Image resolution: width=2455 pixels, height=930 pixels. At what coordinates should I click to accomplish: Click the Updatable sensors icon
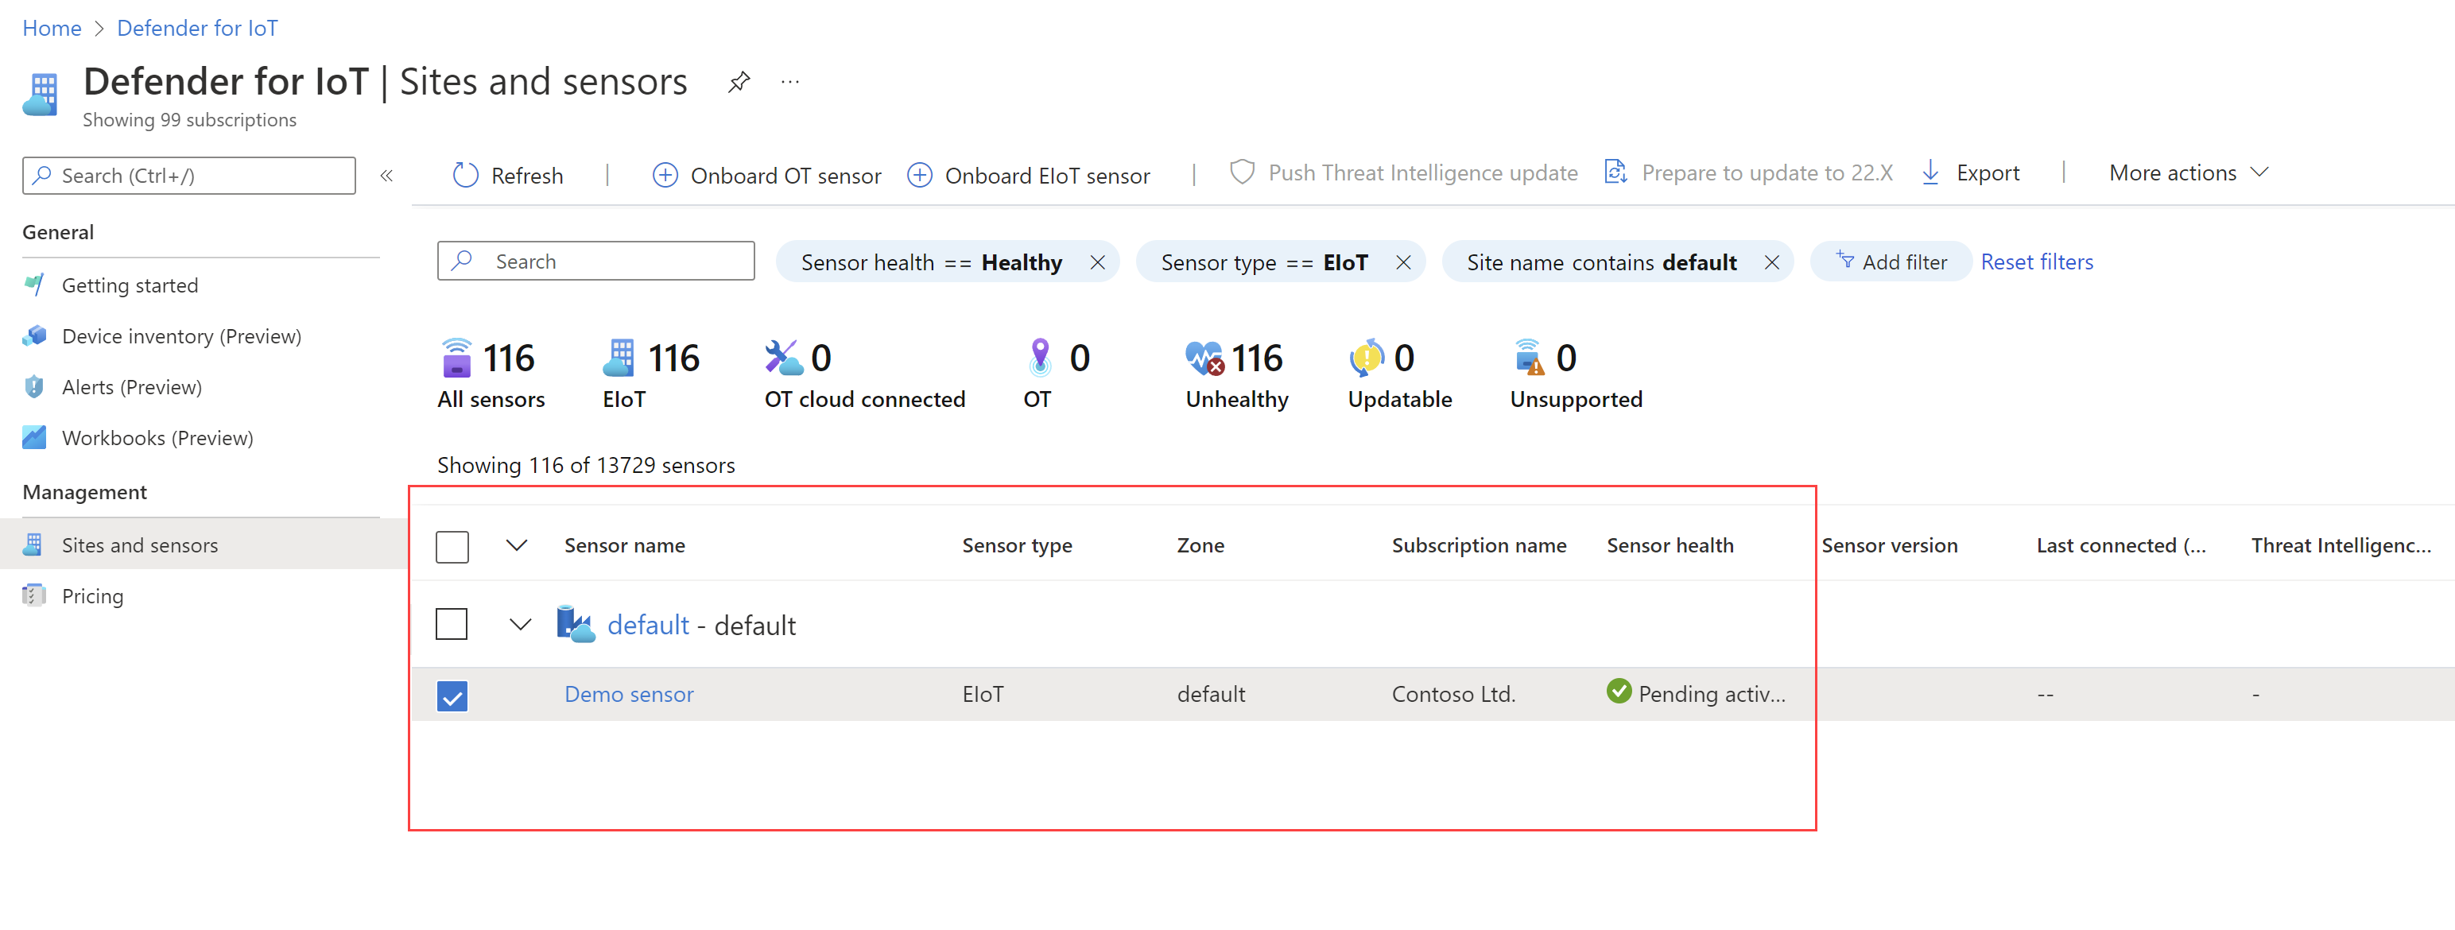coord(1366,358)
